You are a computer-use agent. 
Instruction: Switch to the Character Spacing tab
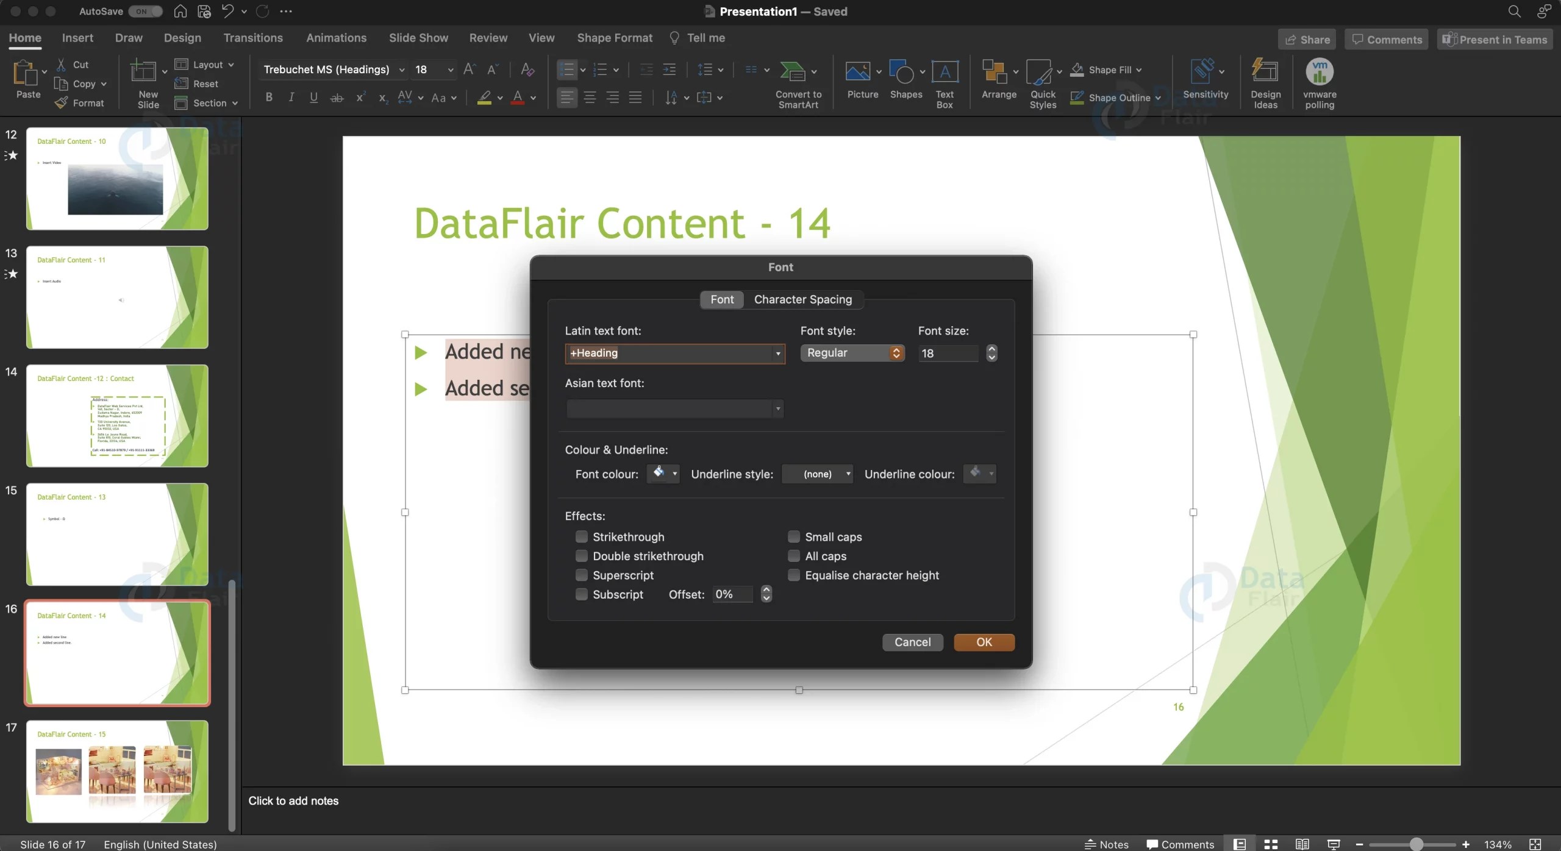[803, 299]
